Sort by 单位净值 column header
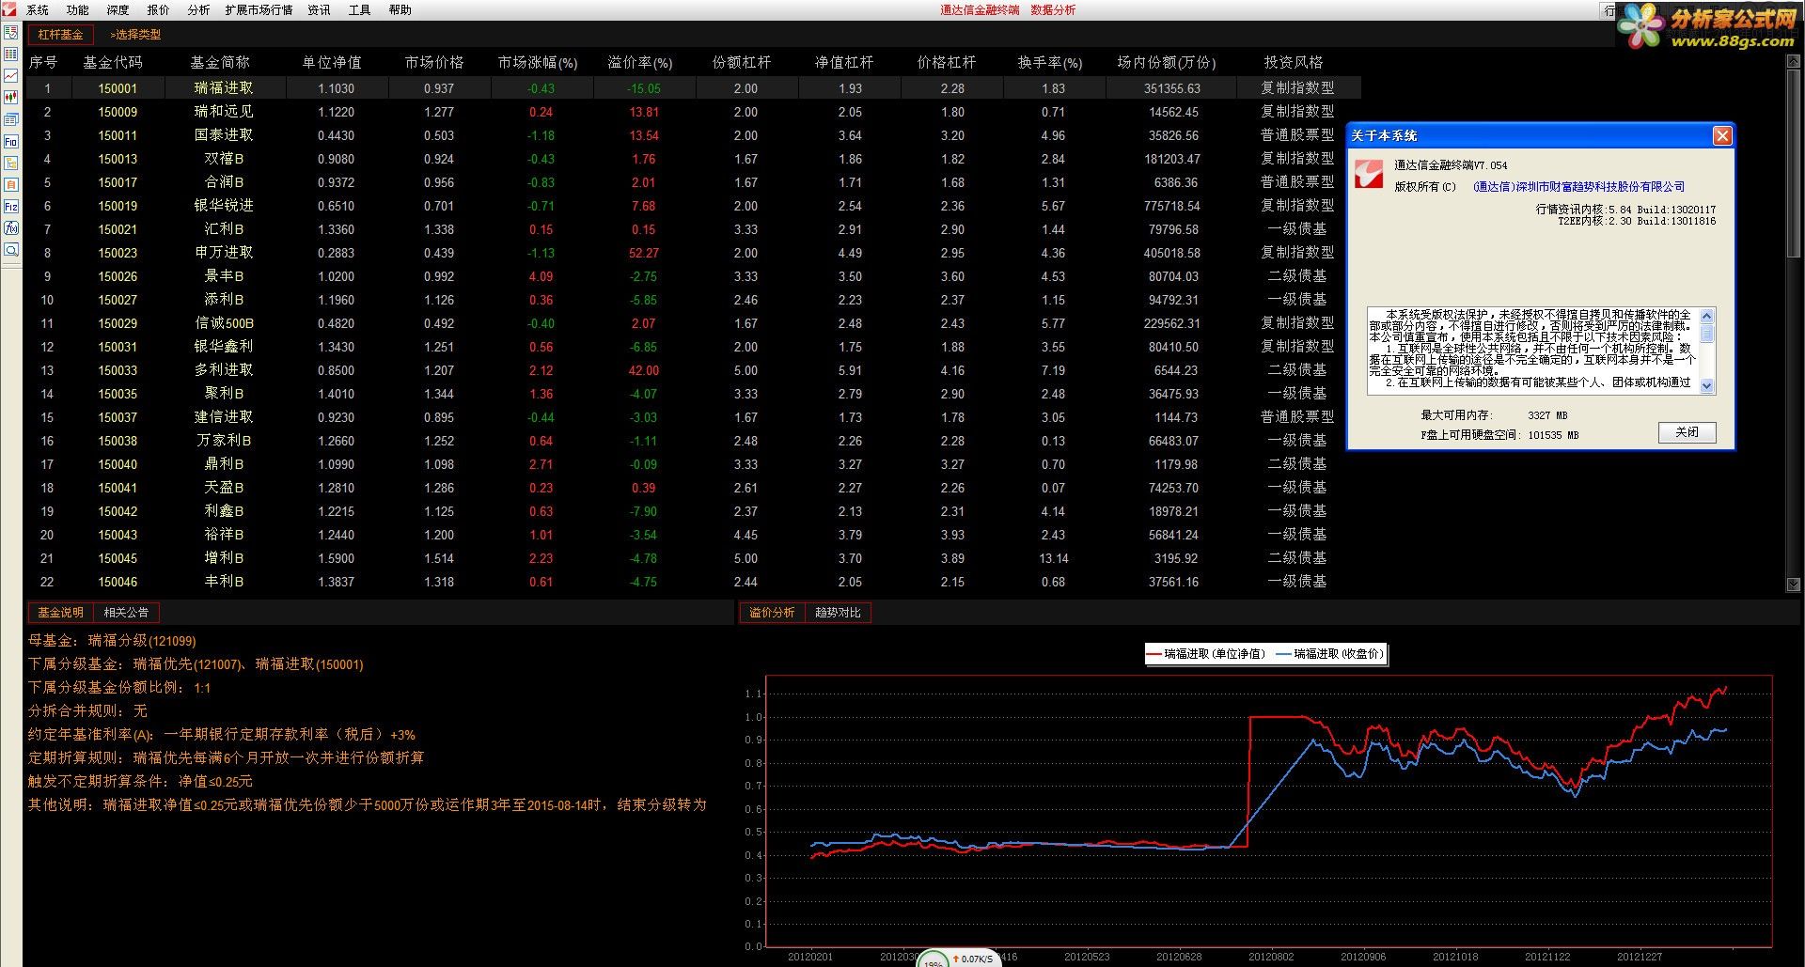 (x=332, y=63)
